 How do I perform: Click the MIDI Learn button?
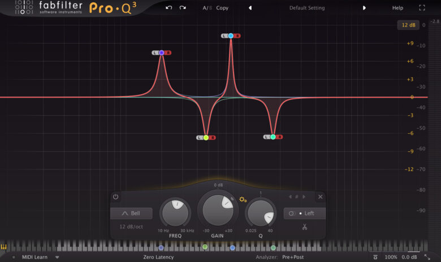point(35,257)
